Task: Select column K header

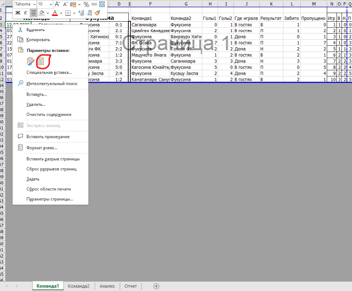Action: [x=271, y=4]
